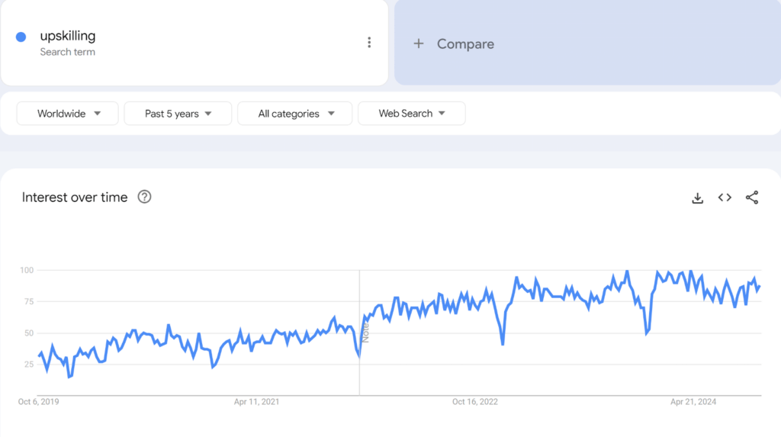This screenshot has height=437, width=781.
Task: Expand the All categories dropdown
Action: point(295,114)
